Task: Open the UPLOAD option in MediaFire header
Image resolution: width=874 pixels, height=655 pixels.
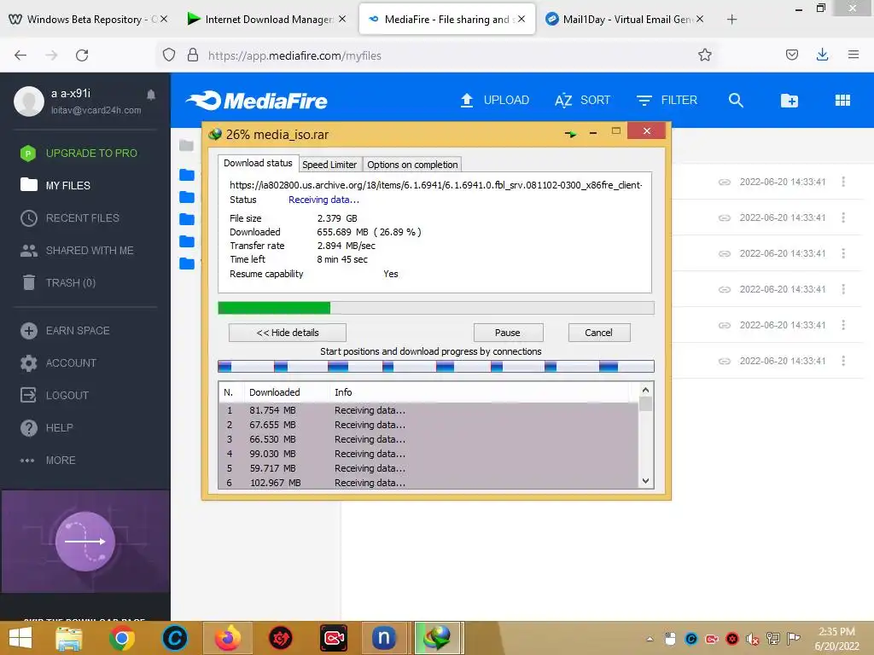Action: [x=494, y=101]
